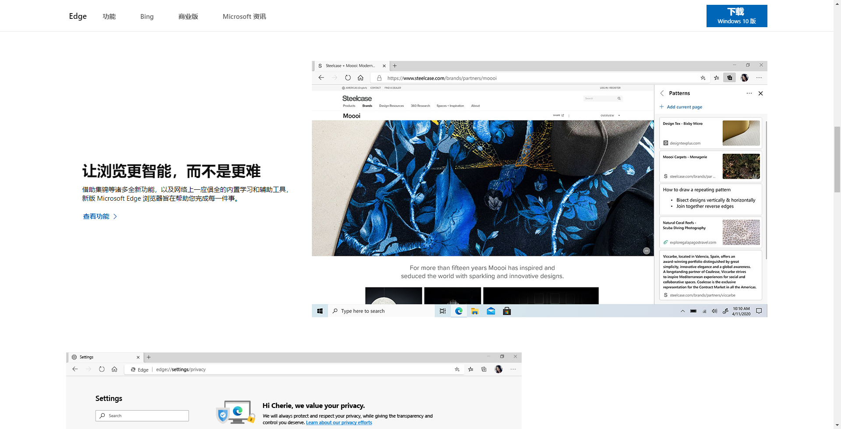Click the Edge logo in the page header
The image size is (841, 429).
78,16
